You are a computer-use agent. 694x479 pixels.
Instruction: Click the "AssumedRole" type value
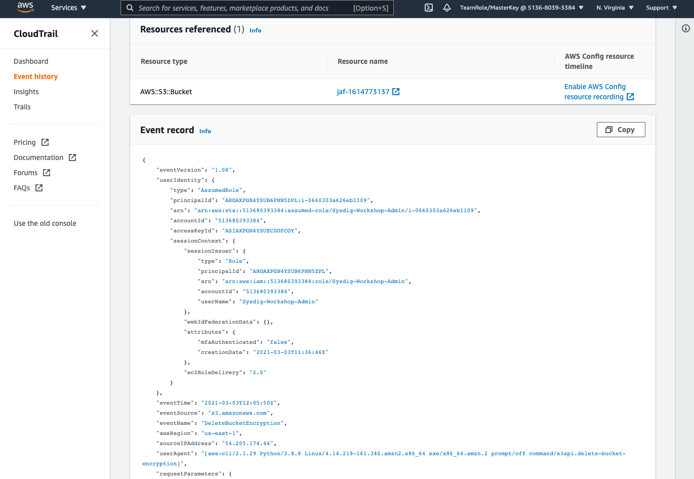(x=220, y=190)
